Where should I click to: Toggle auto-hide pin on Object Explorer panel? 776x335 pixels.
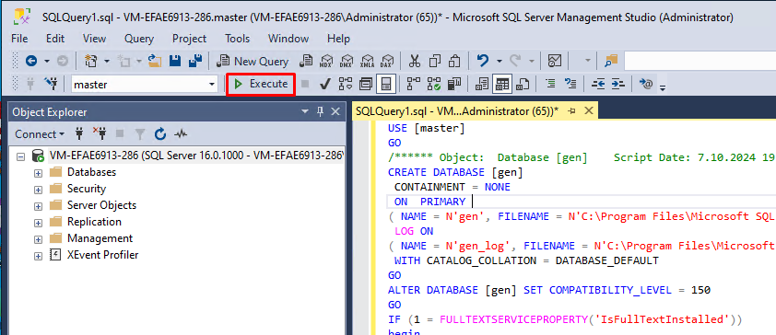[x=320, y=112]
